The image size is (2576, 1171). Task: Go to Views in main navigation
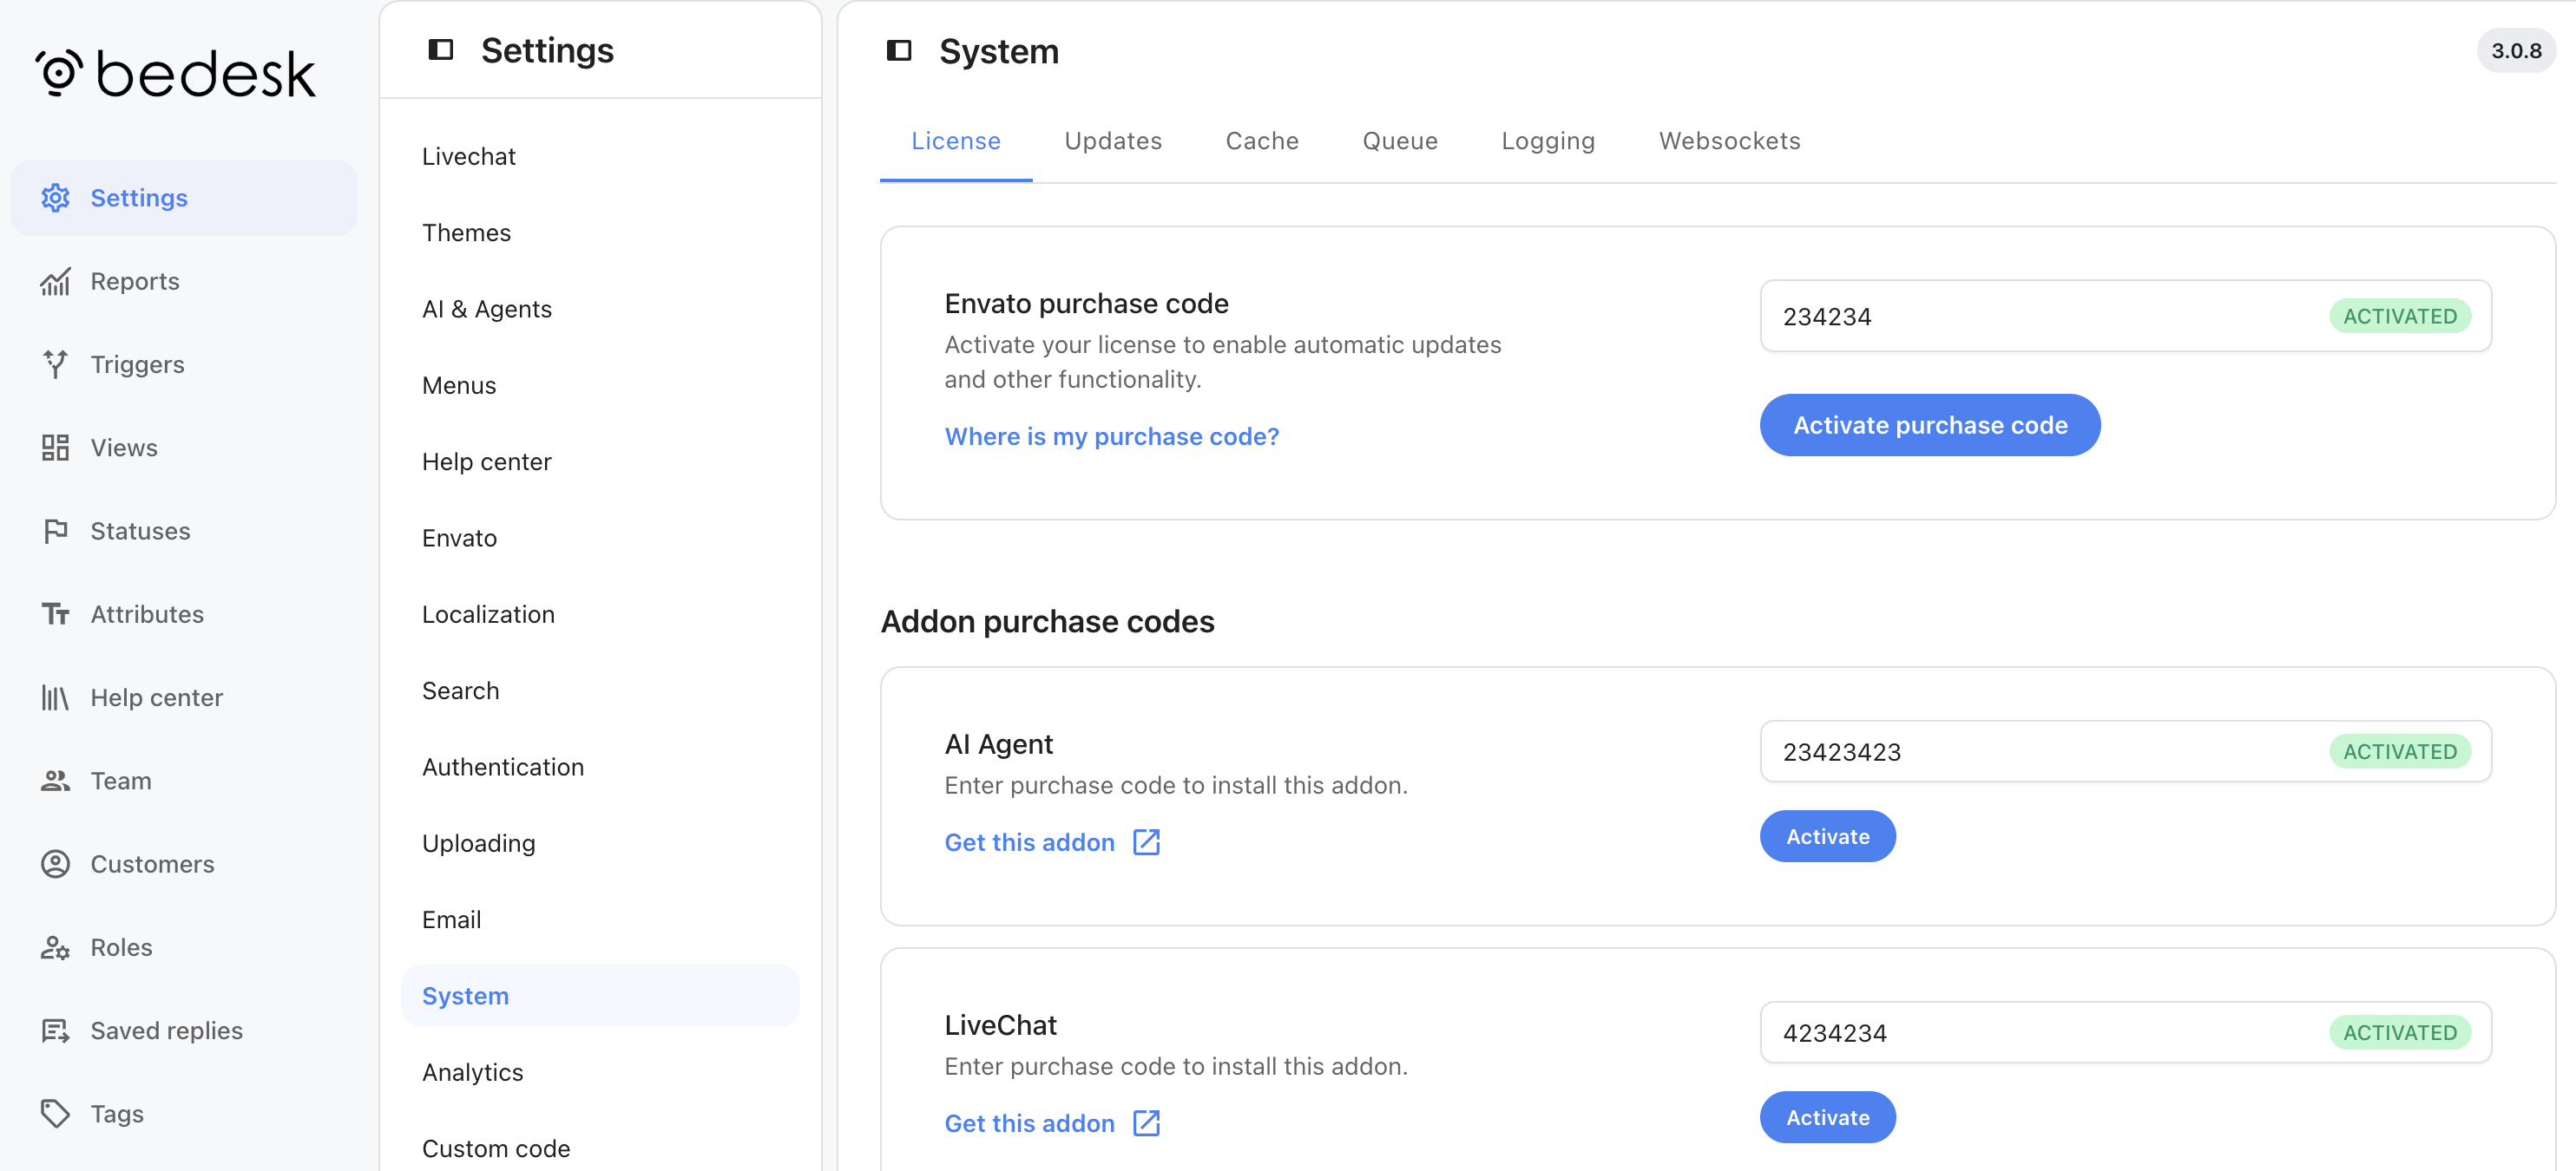184,448
